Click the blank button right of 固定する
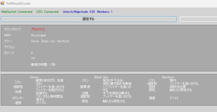Viewport: 217px width, 112px height. click(x=198, y=19)
